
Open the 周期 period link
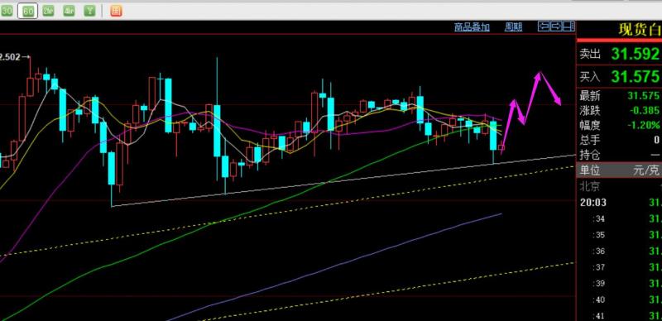coord(513,27)
